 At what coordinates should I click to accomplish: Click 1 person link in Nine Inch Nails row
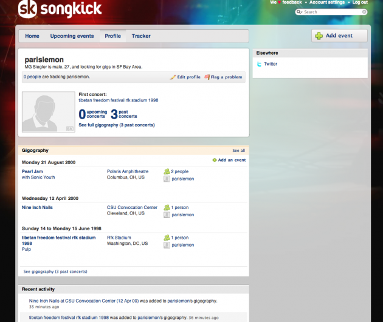(x=180, y=208)
